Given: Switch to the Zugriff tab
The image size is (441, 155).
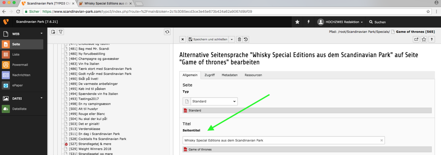Looking at the screenshot, I should point(209,75).
